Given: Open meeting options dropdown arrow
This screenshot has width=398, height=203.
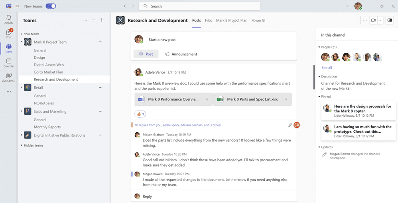Looking at the screenshot, I should [380, 20].
